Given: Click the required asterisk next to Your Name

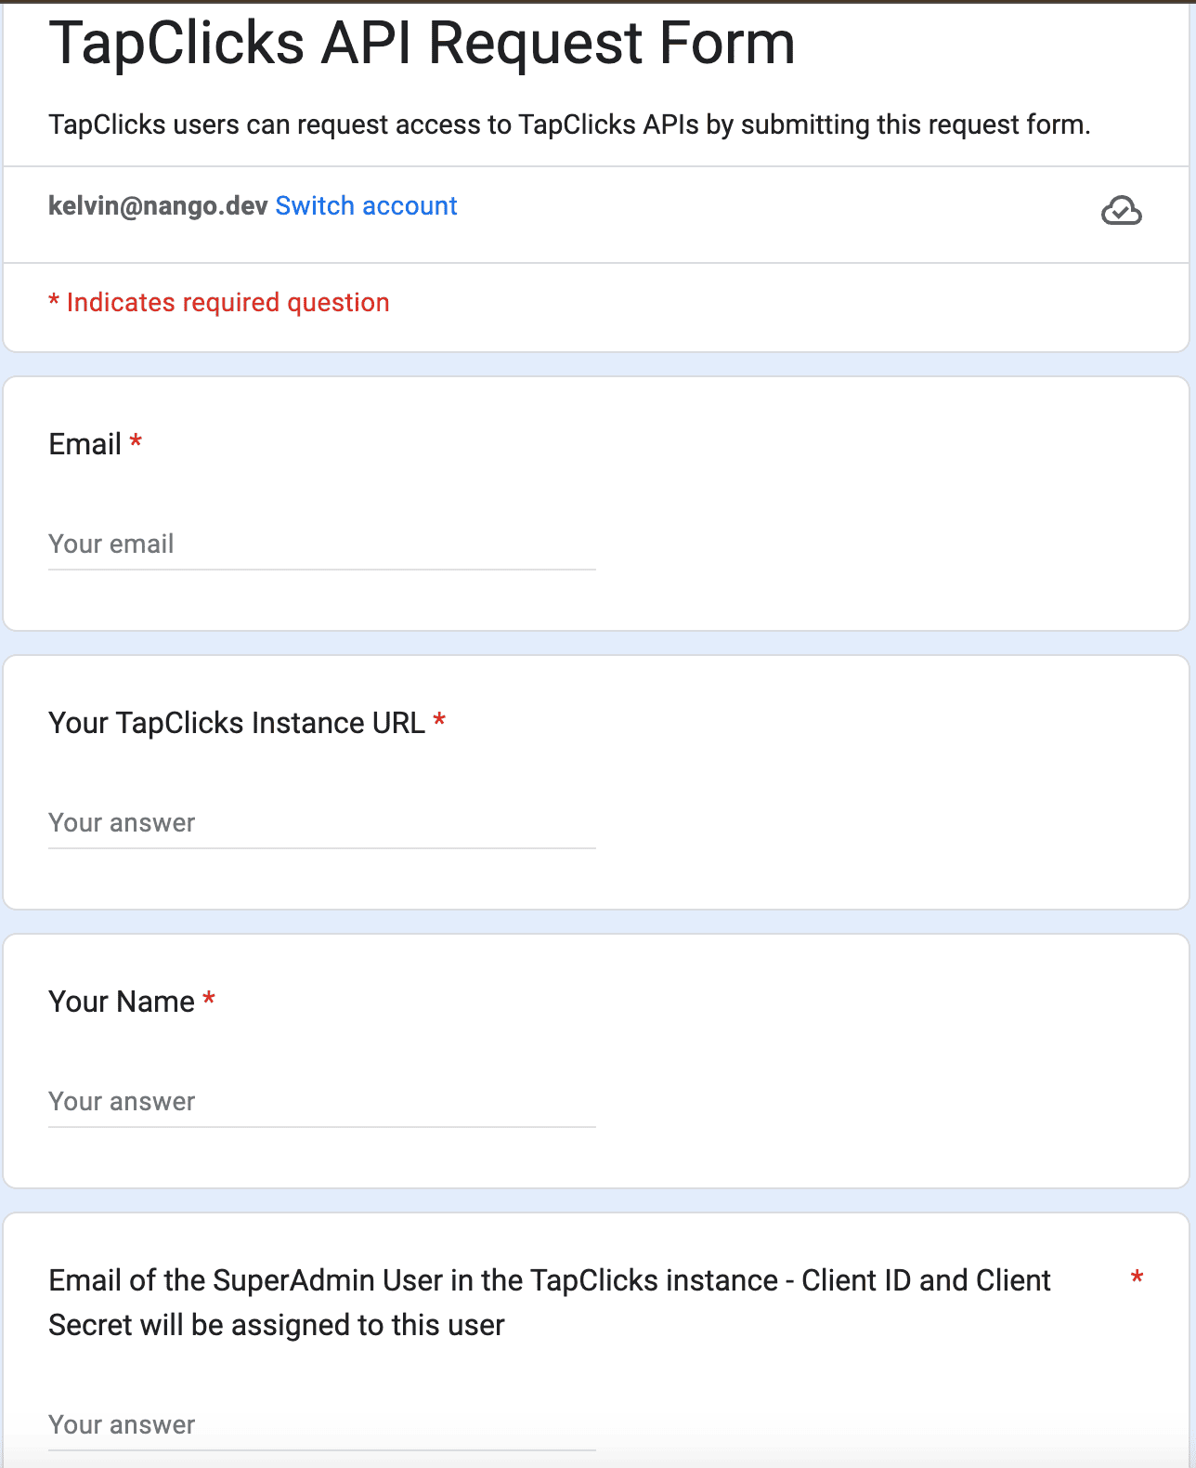Looking at the screenshot, I should coord(209,999).
